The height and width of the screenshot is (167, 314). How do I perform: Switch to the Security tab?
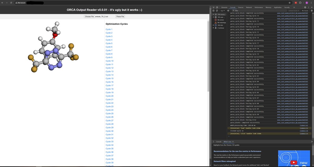tap(287, 7)
